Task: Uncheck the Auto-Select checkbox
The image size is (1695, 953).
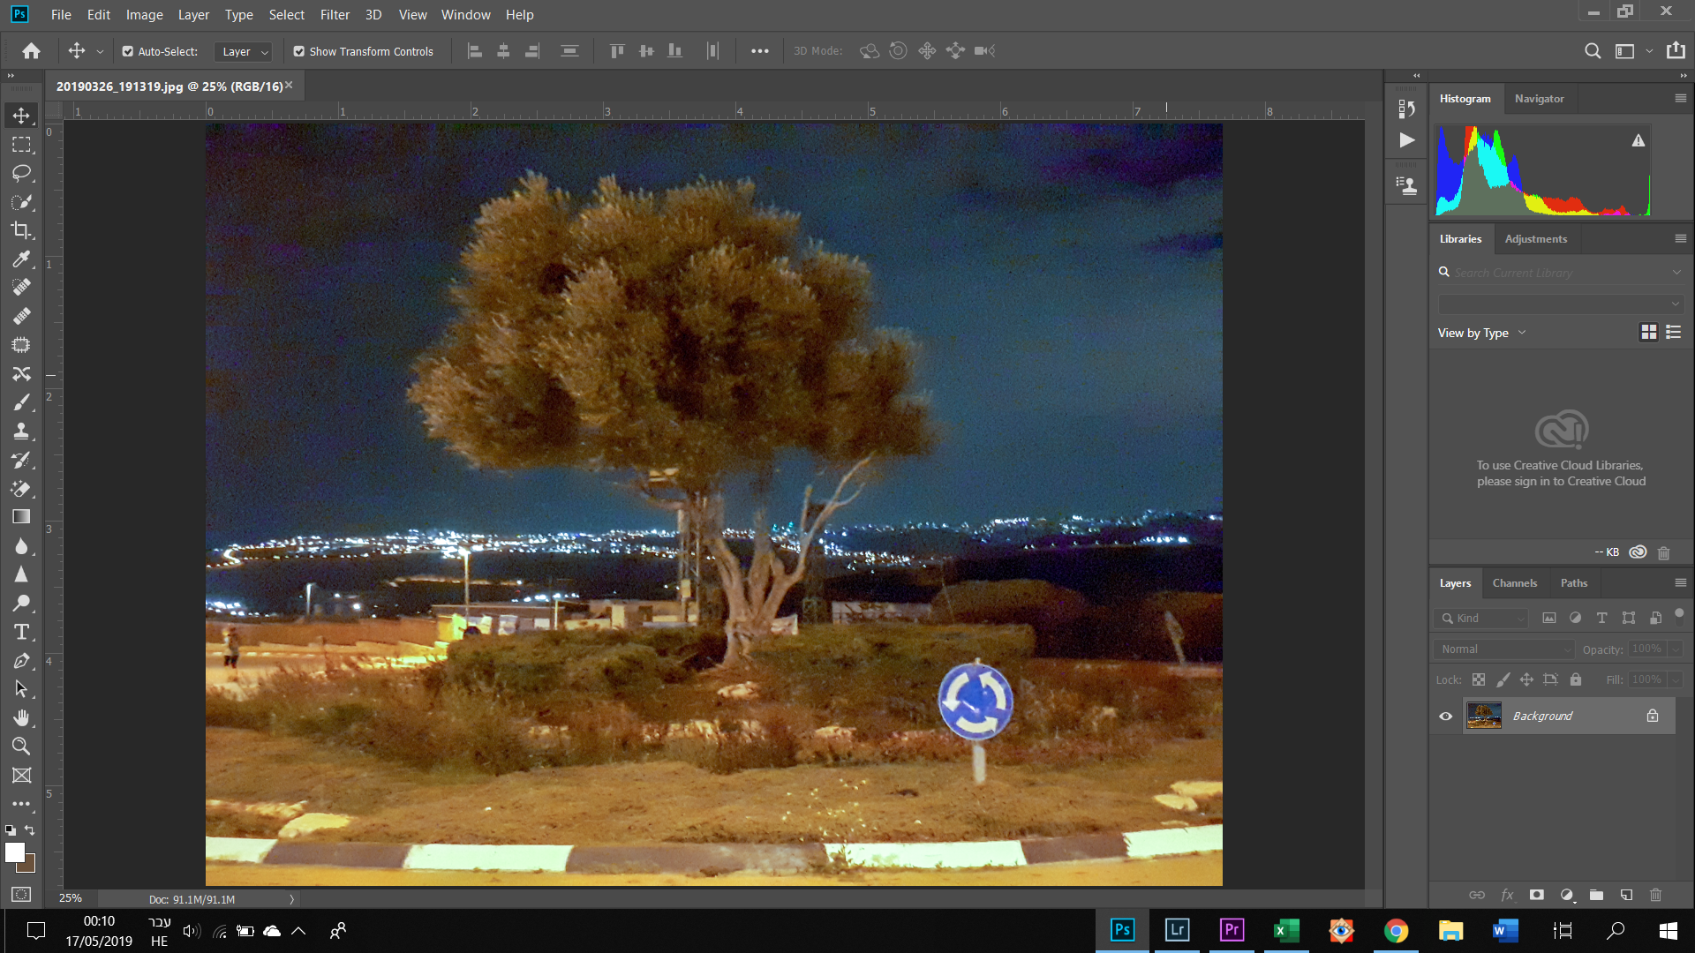Action: 128,51
